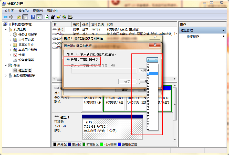229x155 pixels.
Task: Click the 文件系统 column header
Action: [x=97, y=25]
